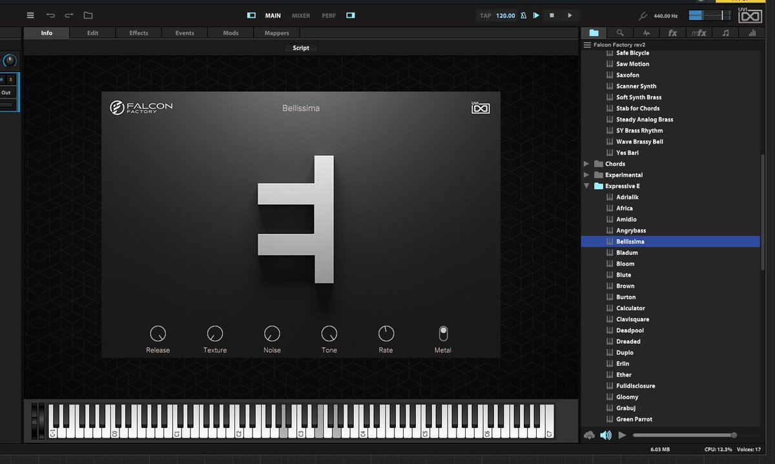The image size is (775, 464).
Task: Toggle the S solo button
Action: (x=10, y=79)
